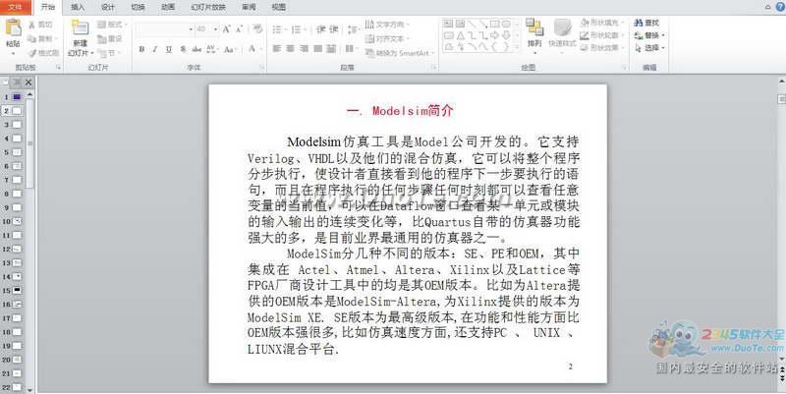Toggle text shadow (S) formatting
Image resolution: width=786 pixels, height=394 pixels.
coord(183,49)
